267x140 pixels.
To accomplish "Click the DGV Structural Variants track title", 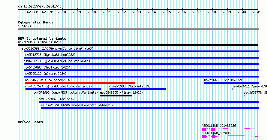I will tap(42, 38).
